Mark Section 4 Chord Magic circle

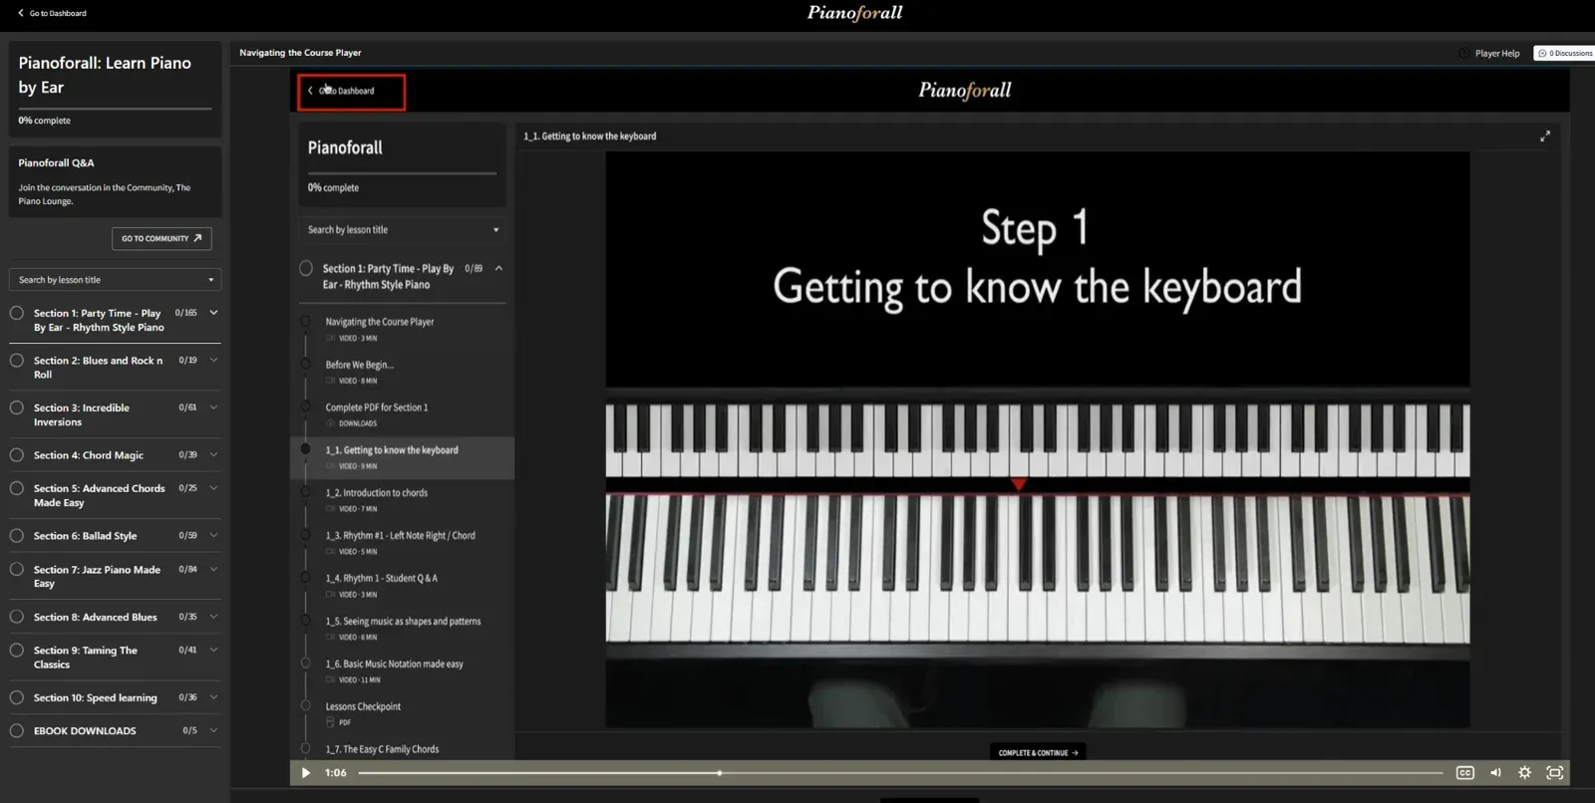click(x=17, y=455)
